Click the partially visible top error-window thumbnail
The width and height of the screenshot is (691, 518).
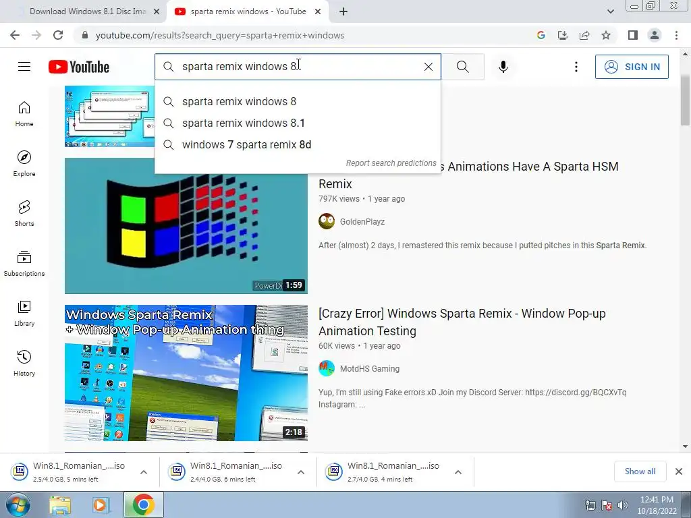pyautogui.click(x=109, y=116)
